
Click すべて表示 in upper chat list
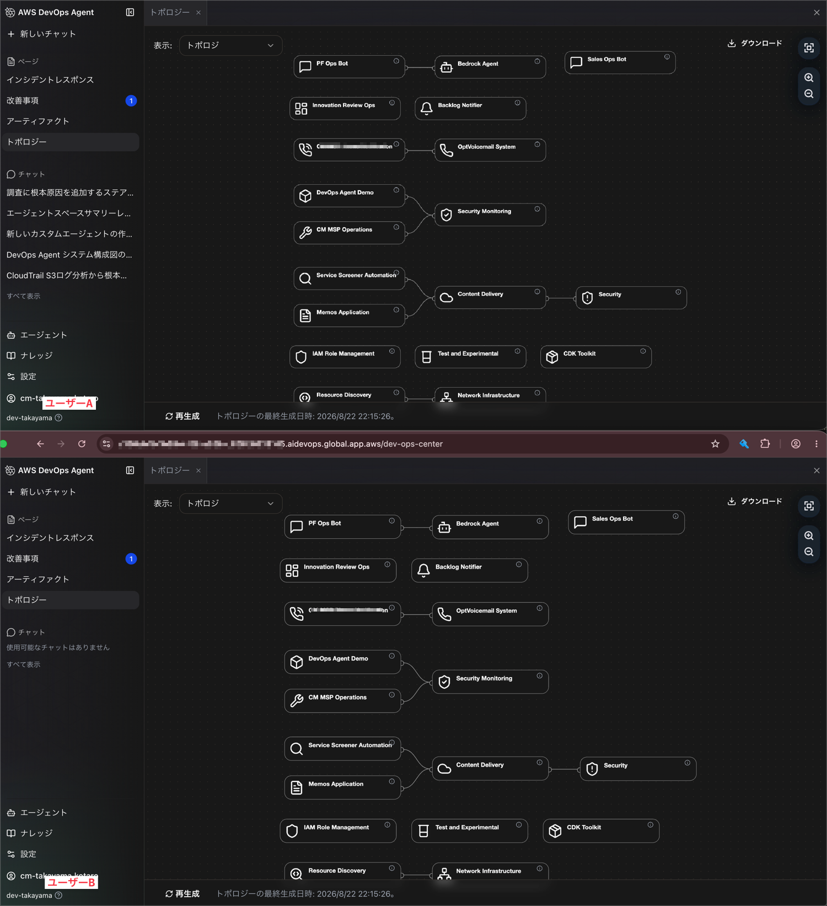tap(23, 296)
